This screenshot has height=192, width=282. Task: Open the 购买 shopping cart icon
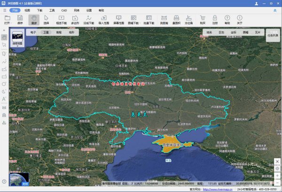click(203, 19)
